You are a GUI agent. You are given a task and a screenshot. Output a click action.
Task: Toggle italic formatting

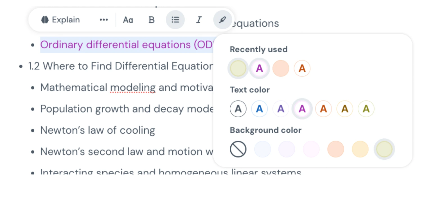click(199, 20)
